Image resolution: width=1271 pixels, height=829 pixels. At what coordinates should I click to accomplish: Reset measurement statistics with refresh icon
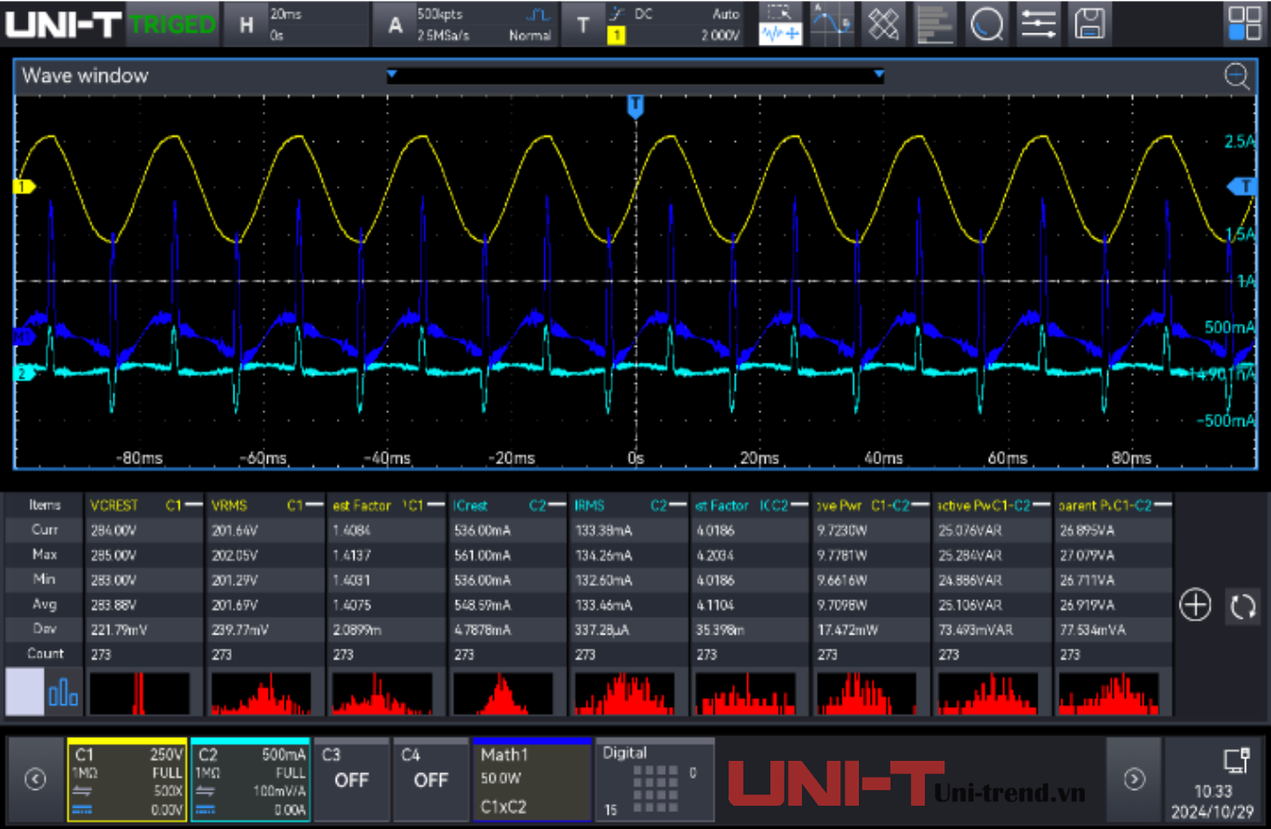pos(1243,606)
